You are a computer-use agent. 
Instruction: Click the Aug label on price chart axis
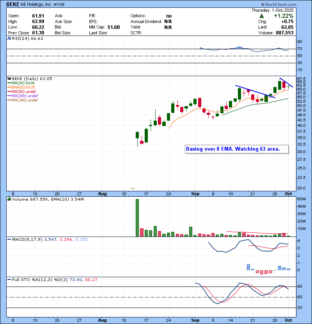pos(102,194)
